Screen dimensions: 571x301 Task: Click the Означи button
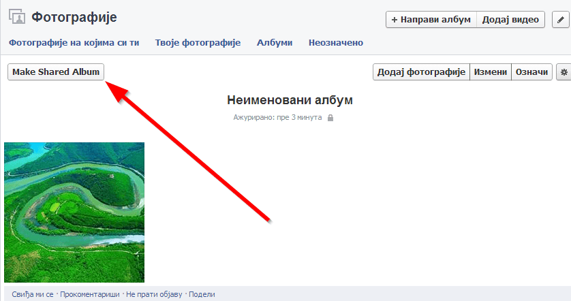coord(531,72)
